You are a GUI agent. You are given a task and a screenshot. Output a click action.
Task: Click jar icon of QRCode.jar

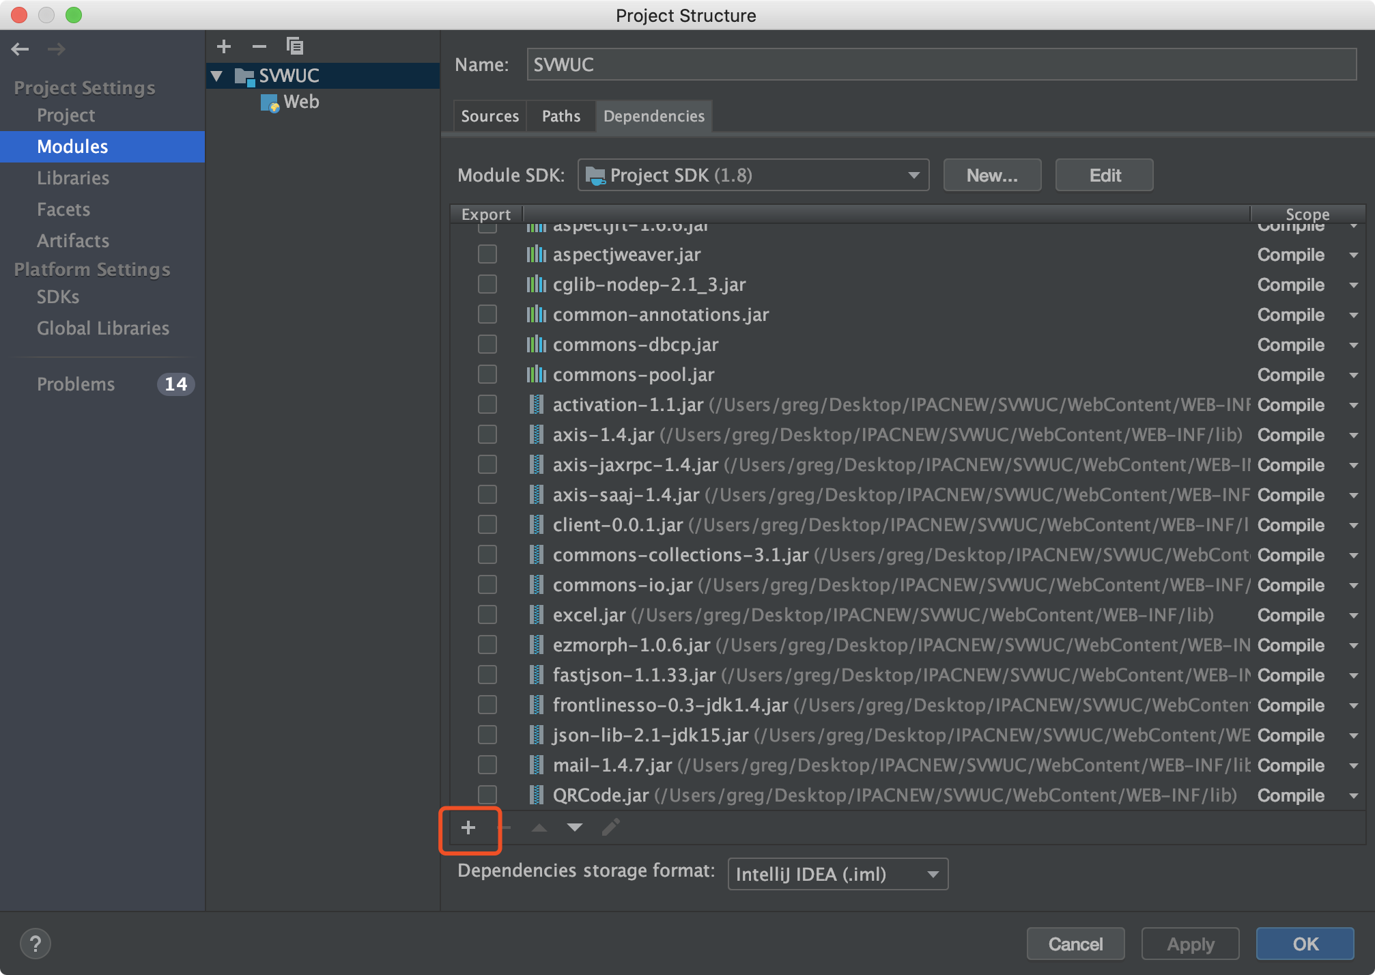coord(537,795)
